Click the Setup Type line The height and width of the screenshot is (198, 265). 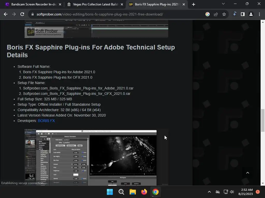click(x=59, y=104)
